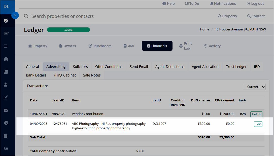
Task: Expand the Current transactions dropdown
Action: (x=254, y=87)
